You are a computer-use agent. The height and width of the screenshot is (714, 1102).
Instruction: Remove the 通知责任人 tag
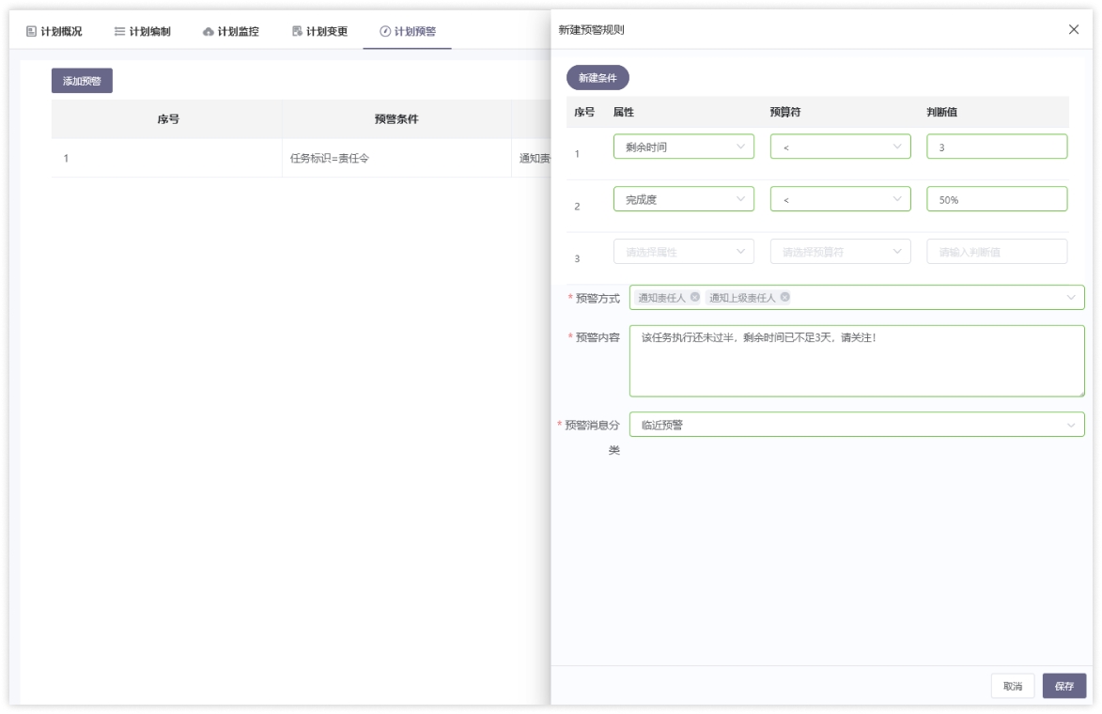[695, 298]
